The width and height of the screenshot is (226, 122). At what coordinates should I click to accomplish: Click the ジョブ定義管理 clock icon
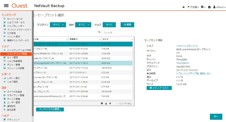[5, 61]
